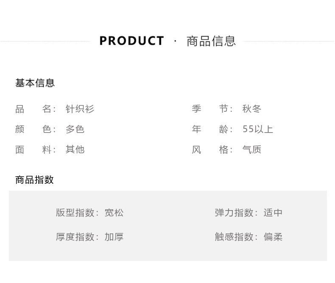Screen dimensions: 335x283
Task: Click the 风格 field label
Action: (x=210, y=150)
